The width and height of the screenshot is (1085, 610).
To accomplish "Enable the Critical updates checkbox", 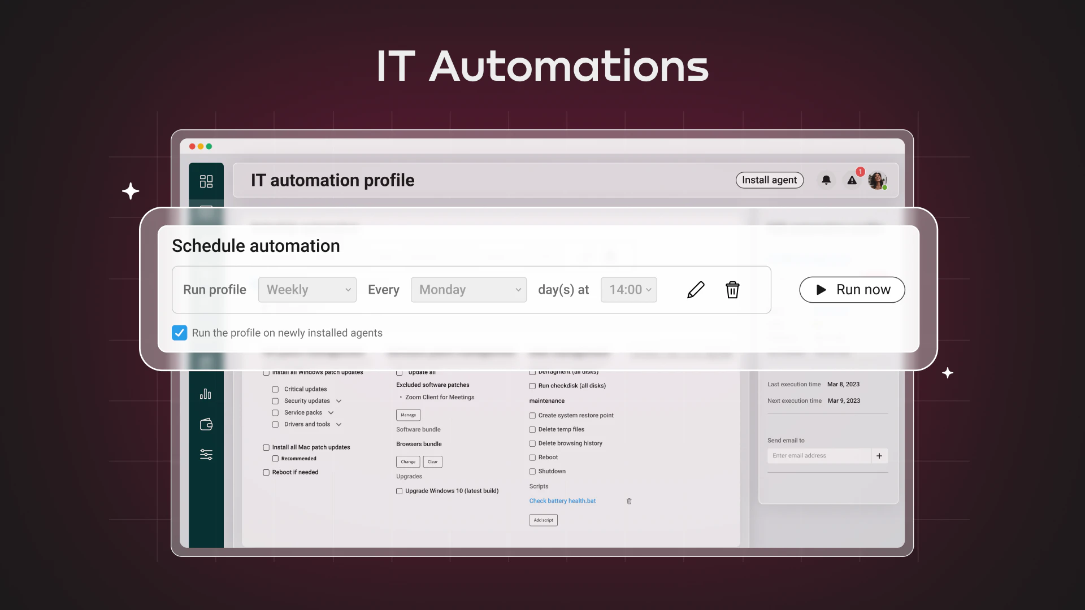I will click(275, 389).
